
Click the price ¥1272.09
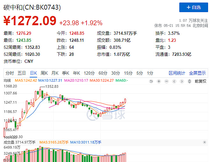(30, 21)
